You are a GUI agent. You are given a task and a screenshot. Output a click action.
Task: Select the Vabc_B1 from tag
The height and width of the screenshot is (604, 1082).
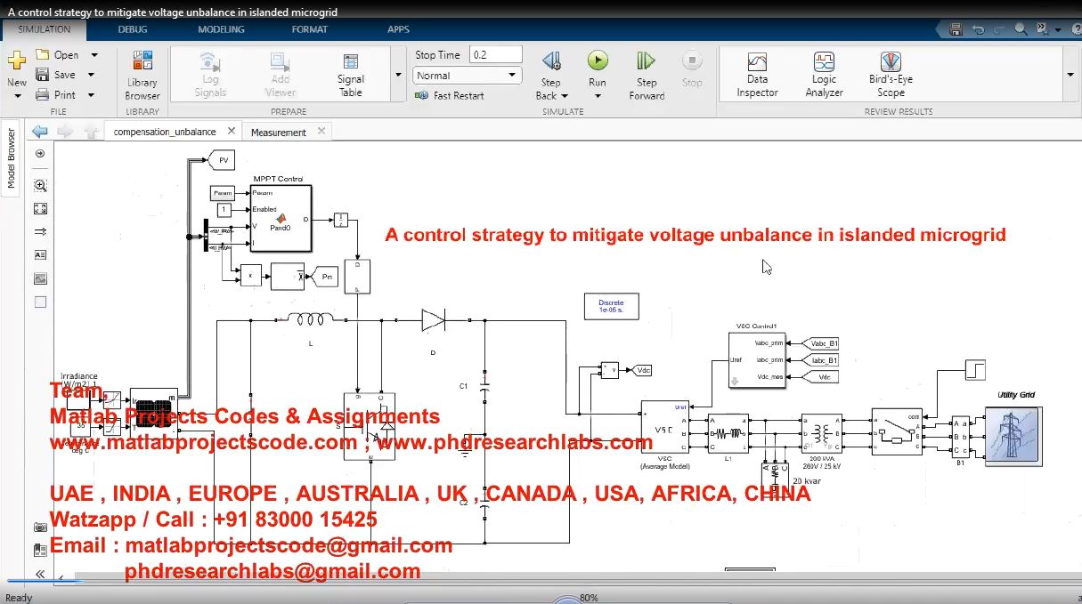[x=820, y=342]
